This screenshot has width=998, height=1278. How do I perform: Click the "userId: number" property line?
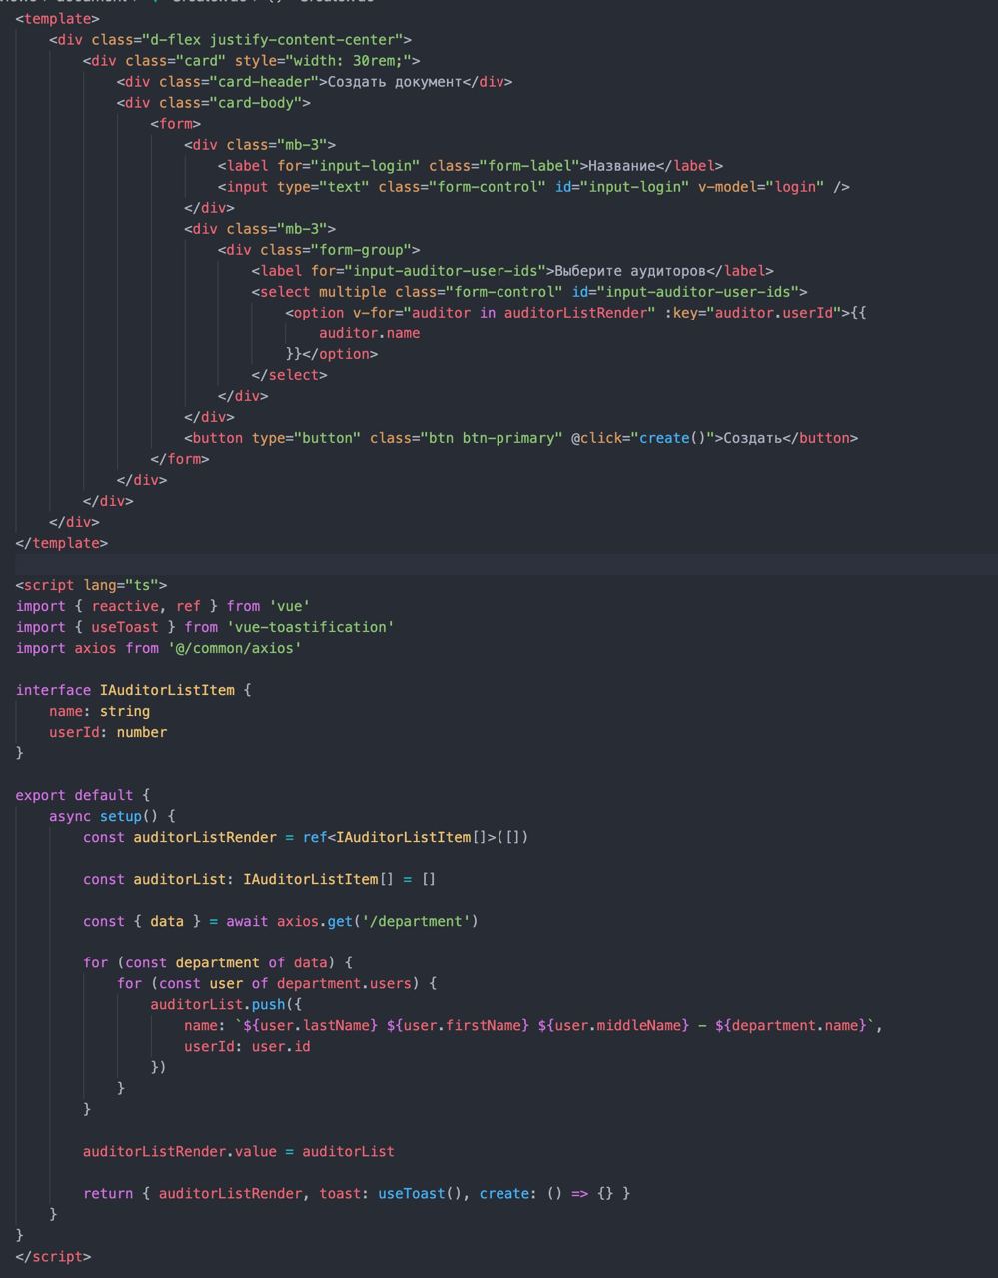point(108,732)
